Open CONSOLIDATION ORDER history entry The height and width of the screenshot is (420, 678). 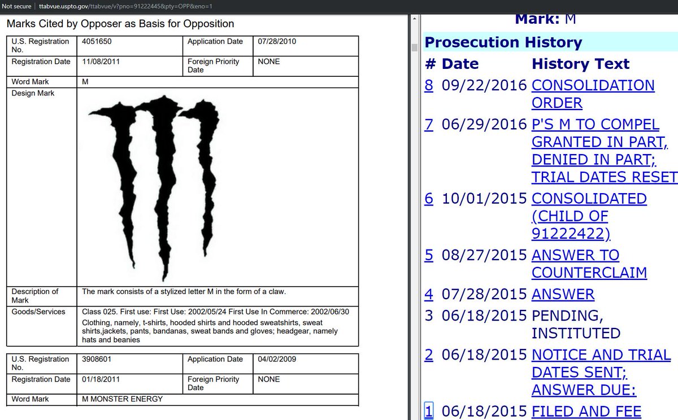click(593, 94)
